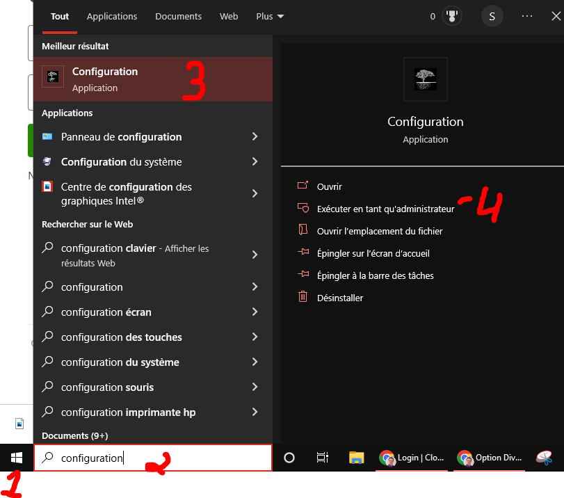Select the Configuration best result
Image resolution: width=564 pixels, height=498 pixels.
153,79
